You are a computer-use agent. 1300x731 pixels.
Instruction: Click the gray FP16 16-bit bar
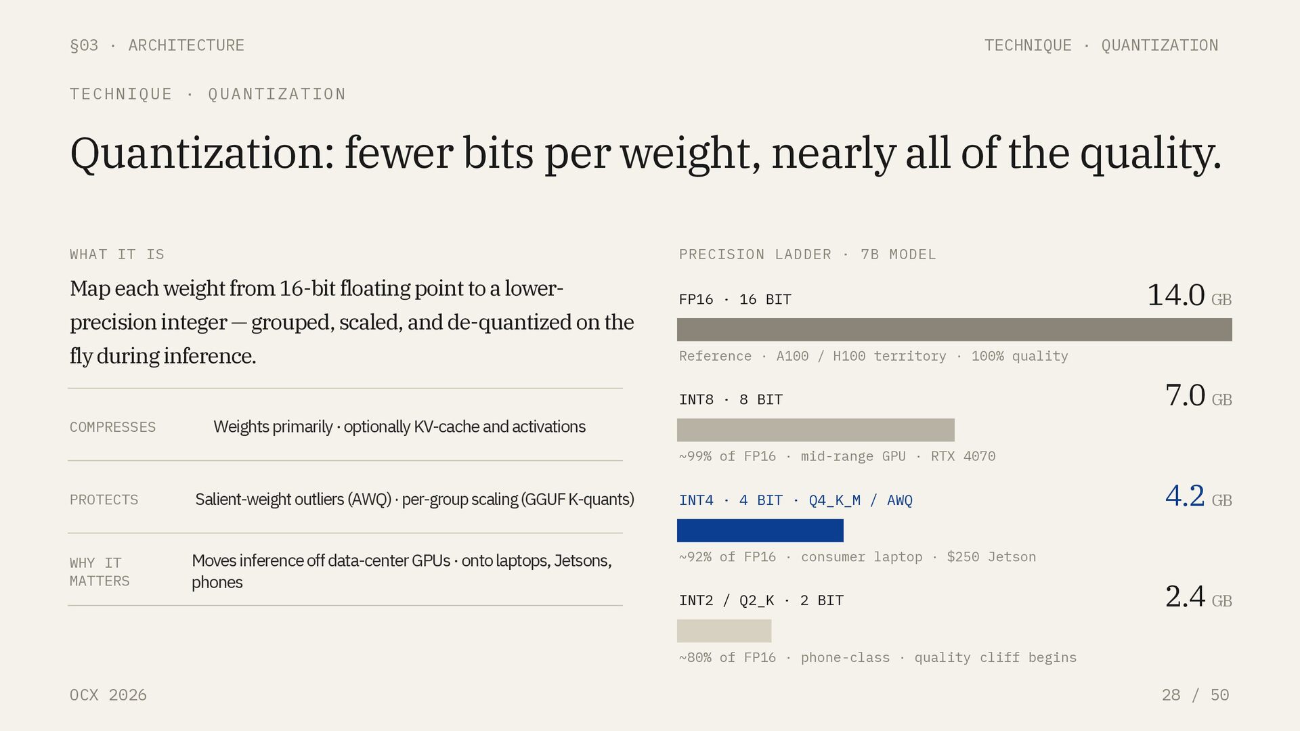coord(954,330)
